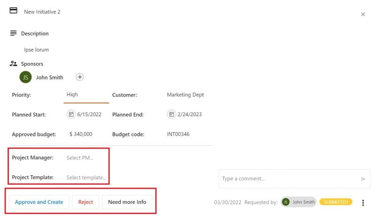The width and height of the screenshot is (376, 216).
Task: Click the card icon beside initiative title
Action: click(14, 11)
